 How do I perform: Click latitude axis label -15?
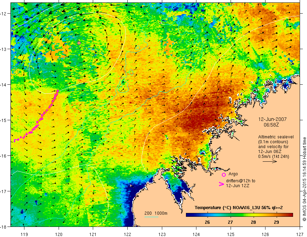pos(4,120)
